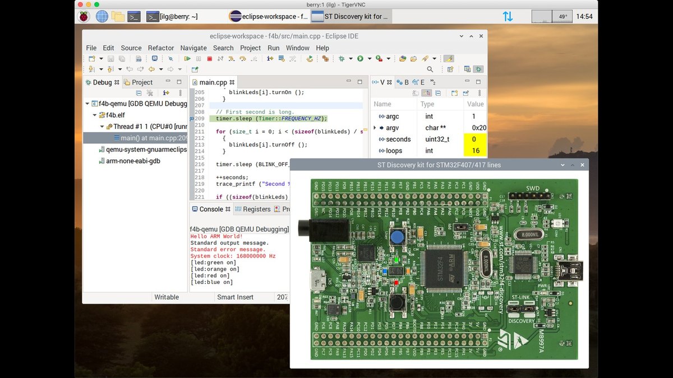Terminate the debug session with red stop icon
This screenshot has width=673, height=378.
coord(209,59)
